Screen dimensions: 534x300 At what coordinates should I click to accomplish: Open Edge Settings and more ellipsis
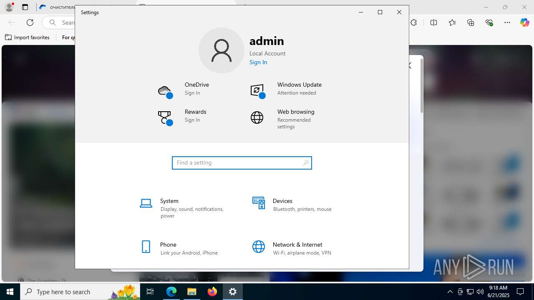pos(507,22)
